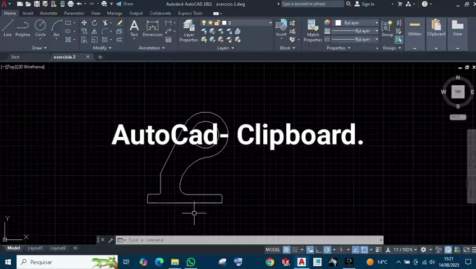Activate the Polyline tool
The width and height of the screenshot is (476, 269).
[x=23, y=27]
